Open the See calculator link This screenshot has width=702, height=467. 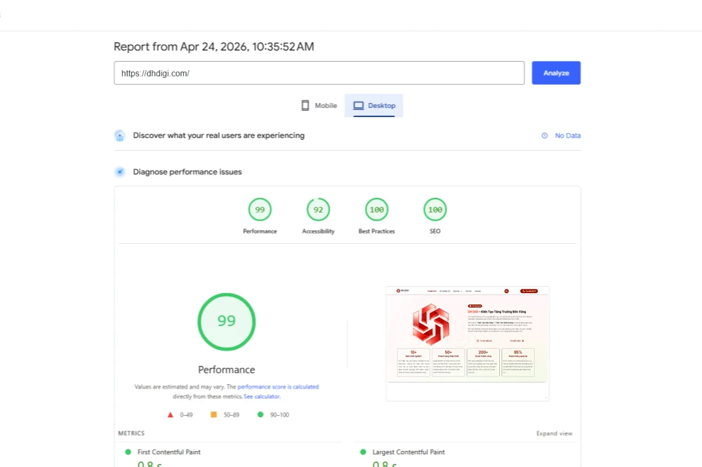point(262,397)
